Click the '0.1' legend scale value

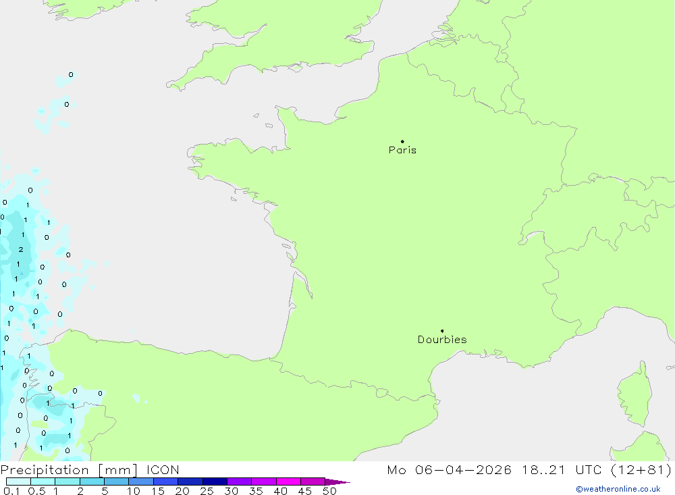[11, 491]
